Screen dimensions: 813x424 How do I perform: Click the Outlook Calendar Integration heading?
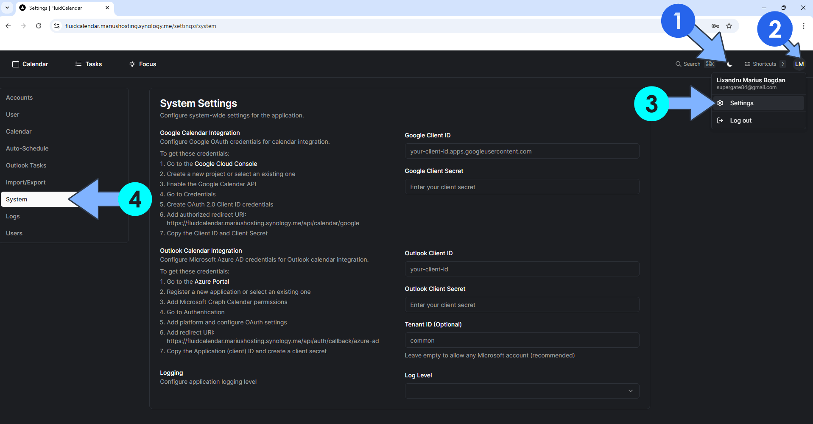(201, 251)
